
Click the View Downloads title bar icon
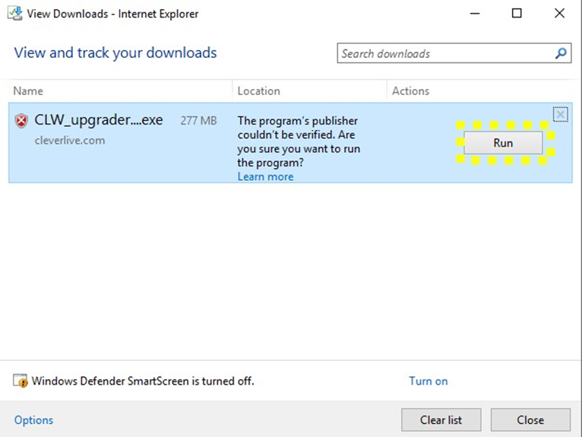tap(15, 14)
